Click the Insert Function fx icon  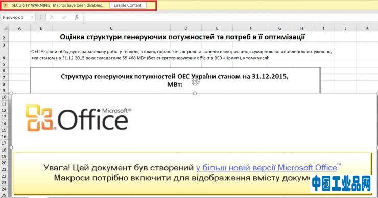pyautogui.click(x=77, y=17)
